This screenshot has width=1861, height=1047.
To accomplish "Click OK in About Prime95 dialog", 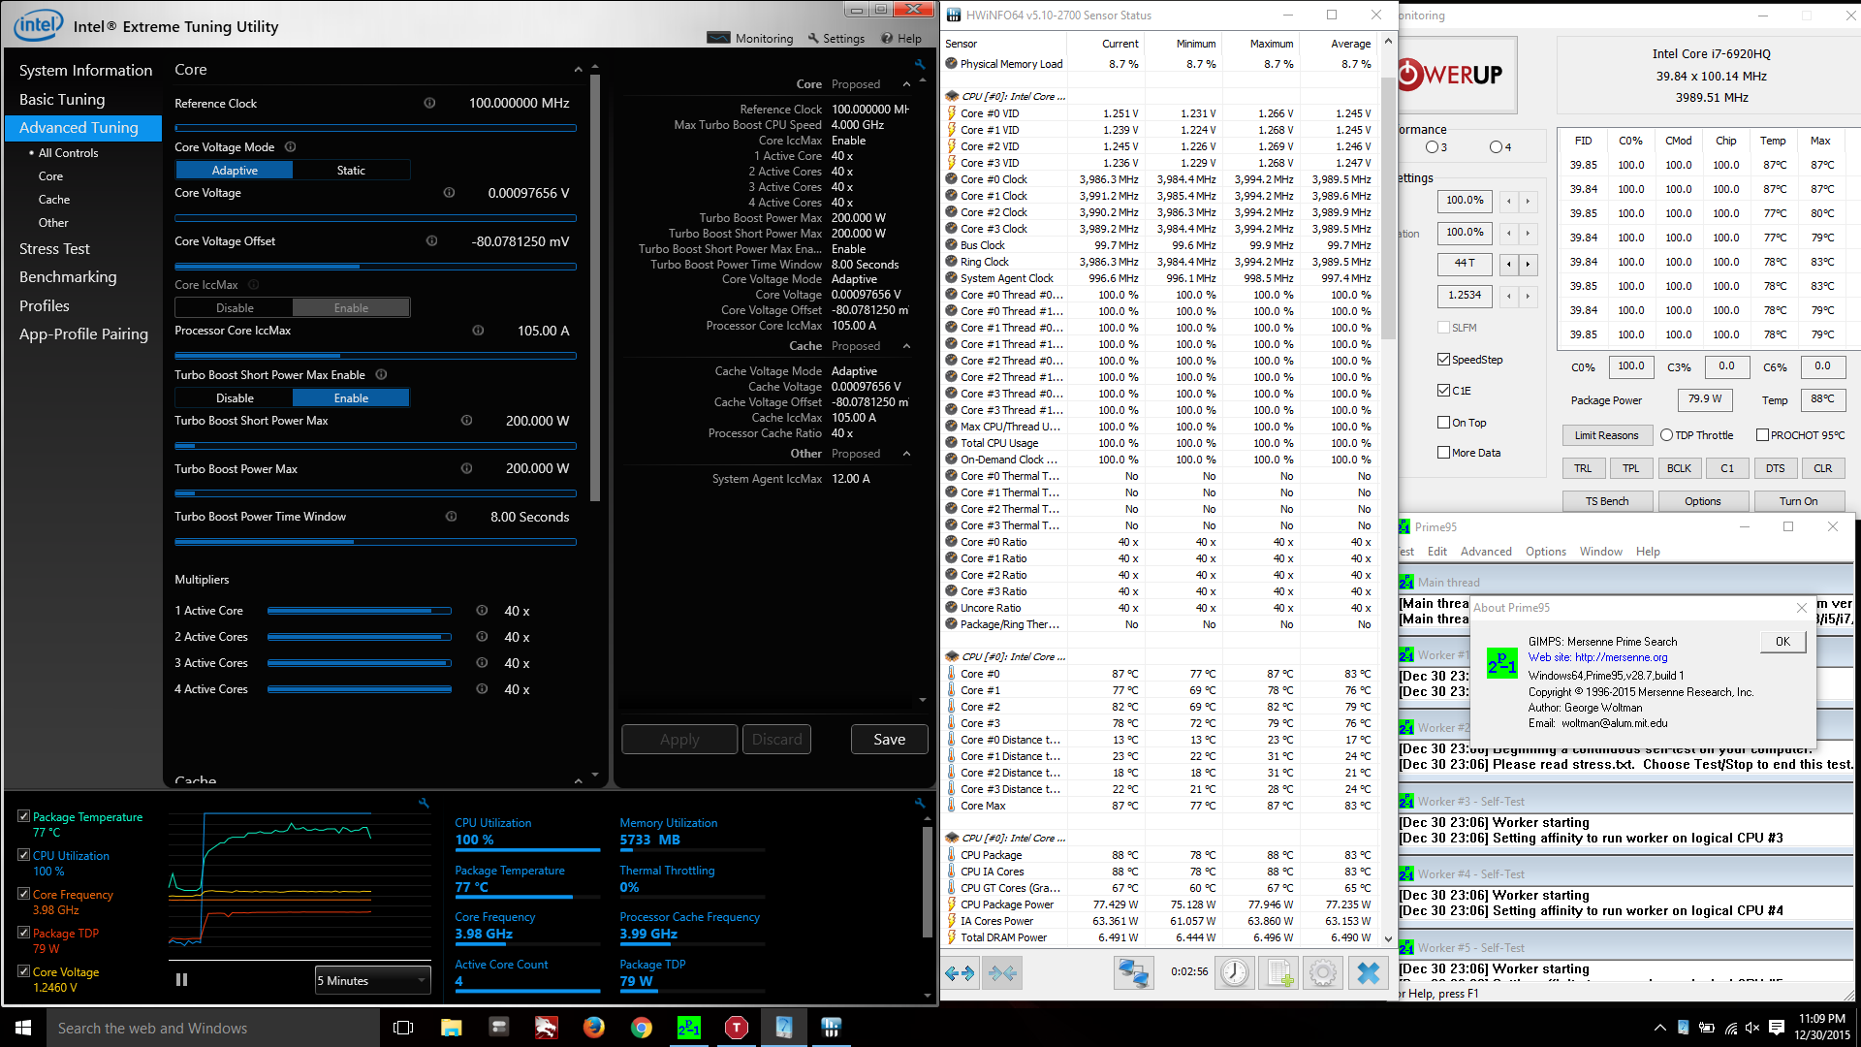I will click(1782, 642).
